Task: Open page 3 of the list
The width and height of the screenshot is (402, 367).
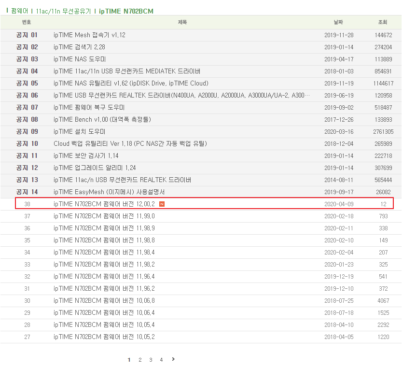Action: click(x=151, y=360)
